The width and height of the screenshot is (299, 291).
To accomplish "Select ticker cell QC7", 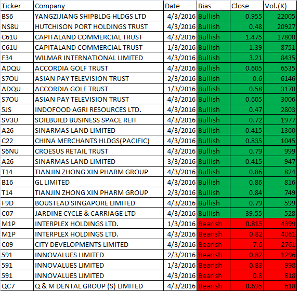I will point(17,286).
